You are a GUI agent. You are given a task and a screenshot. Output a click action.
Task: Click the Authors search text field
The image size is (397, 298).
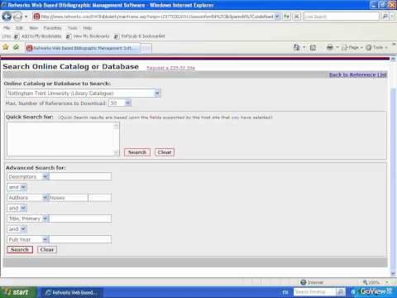80,198
